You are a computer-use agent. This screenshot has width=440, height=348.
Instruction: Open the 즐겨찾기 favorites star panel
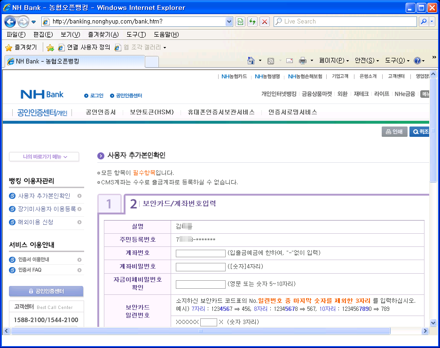[21, 47]
